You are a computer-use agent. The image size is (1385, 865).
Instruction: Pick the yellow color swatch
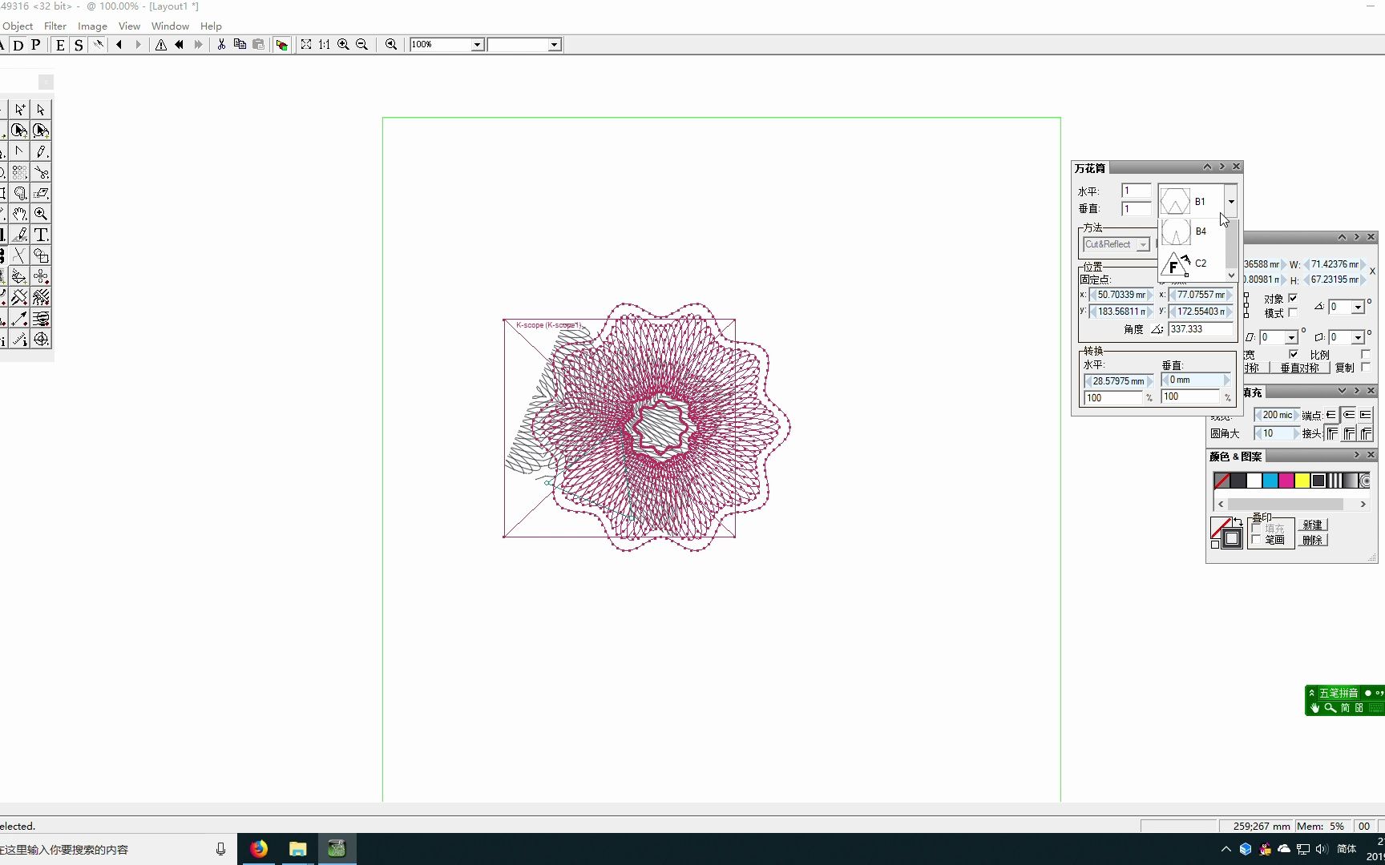pos(1302,481)
